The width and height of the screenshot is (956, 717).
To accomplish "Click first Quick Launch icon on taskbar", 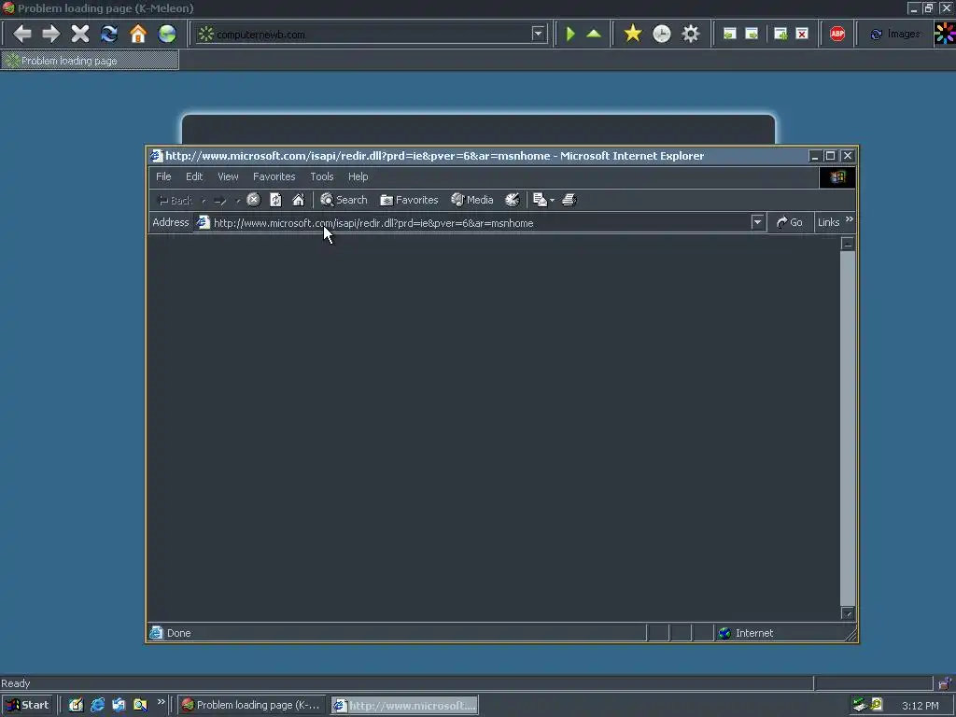I will pyautogui.click(x=76, y=705).
